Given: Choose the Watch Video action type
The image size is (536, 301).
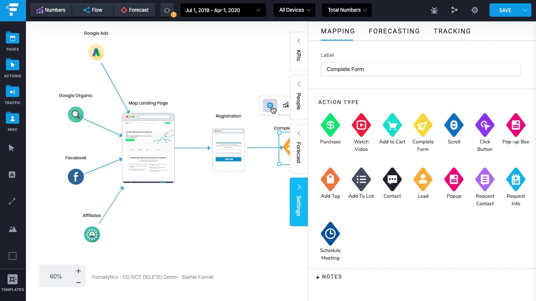Looking at the screenshot, I should pyautogui.click(x=361, y=125).
